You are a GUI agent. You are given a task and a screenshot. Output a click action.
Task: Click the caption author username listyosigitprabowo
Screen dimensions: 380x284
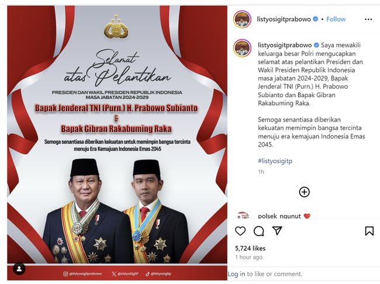(x=285, y=45)
